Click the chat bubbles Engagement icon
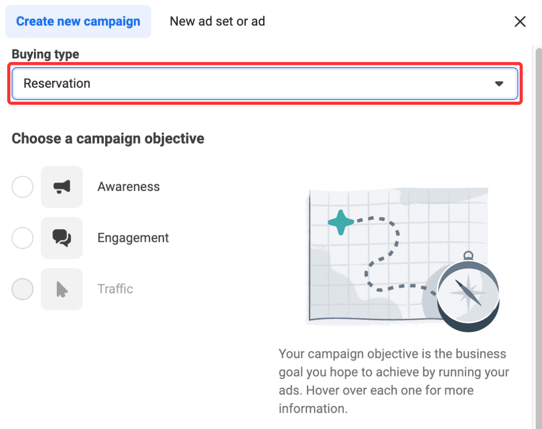542x429 pixels. [x=62, y=238]
